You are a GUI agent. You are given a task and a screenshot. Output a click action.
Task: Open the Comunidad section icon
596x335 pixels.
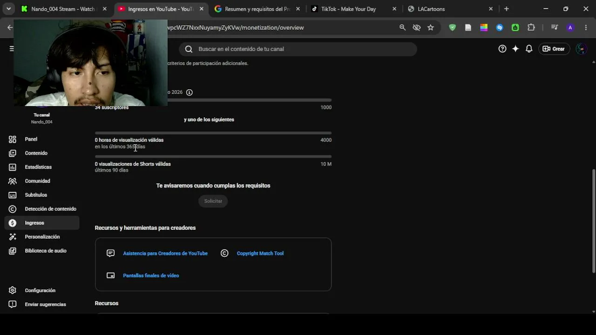click(x=13, y=181)
